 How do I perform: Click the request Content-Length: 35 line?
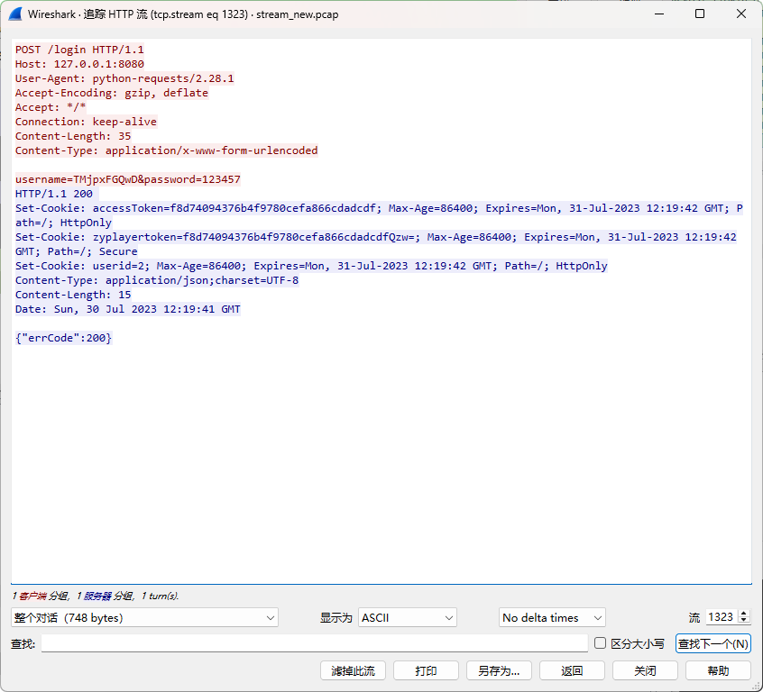pyautogui.click(x=73, y=136)
